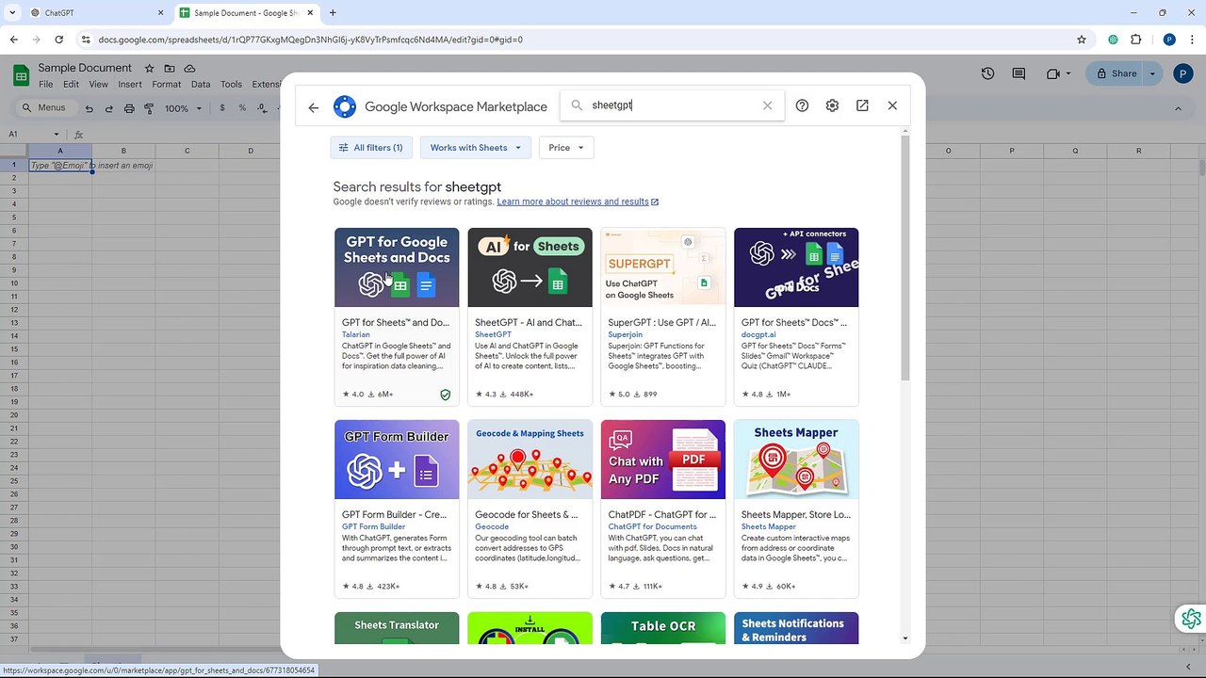1206x678 pixels.
Task: Reload the browser page
Action: point(58,40)
